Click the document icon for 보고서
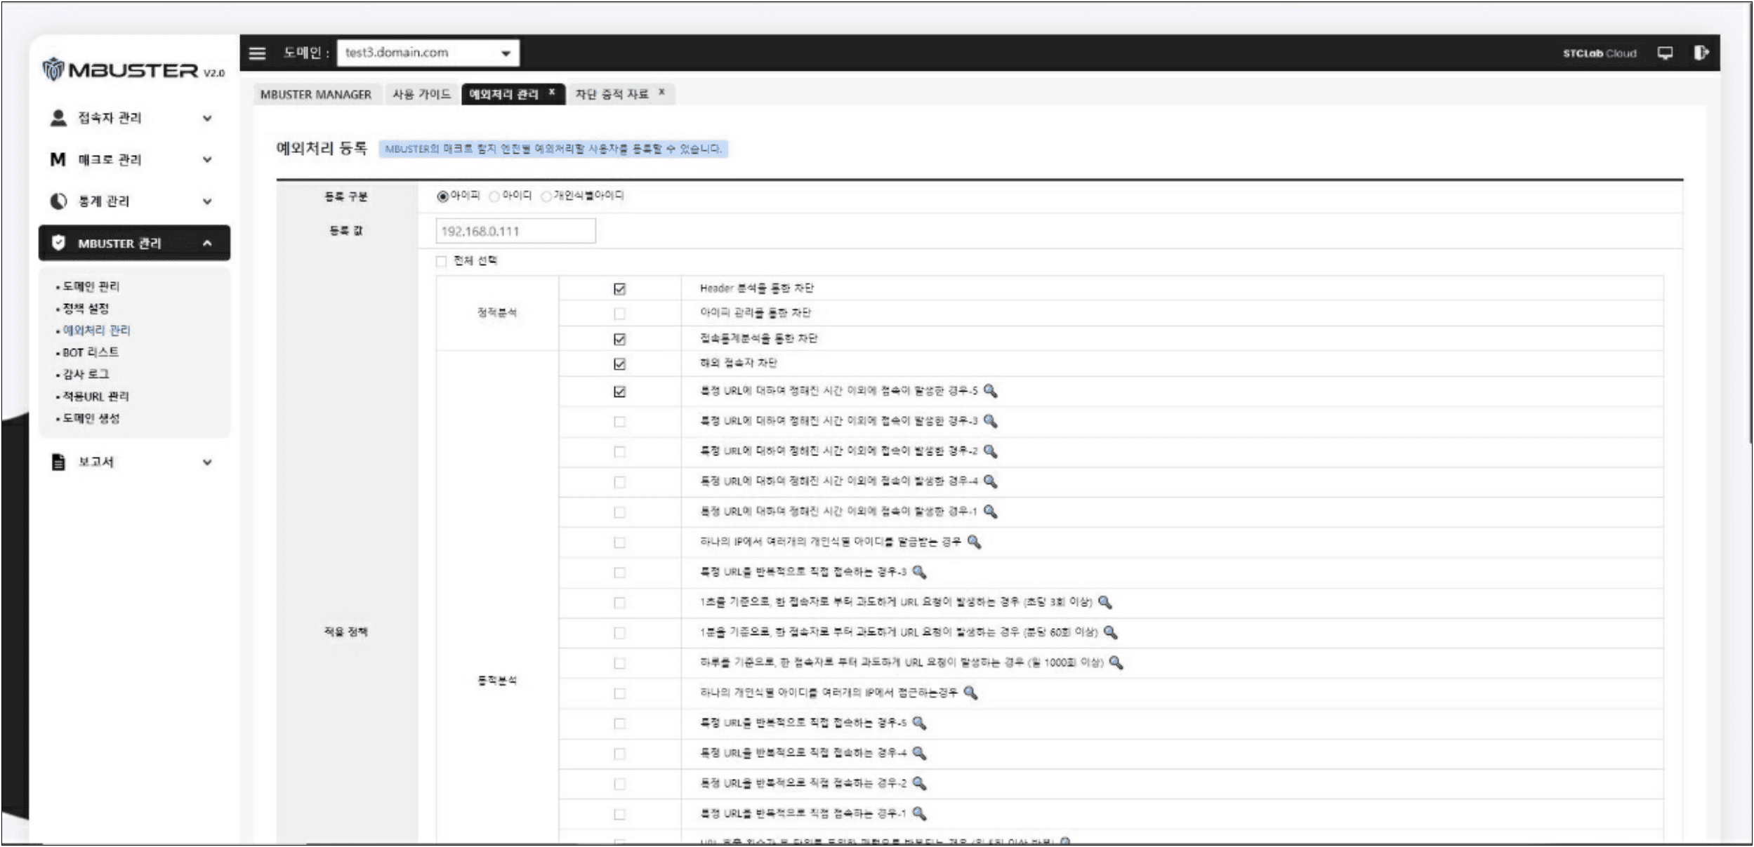1754x847 pixels. pyautogui.click(x=59, y=462)
